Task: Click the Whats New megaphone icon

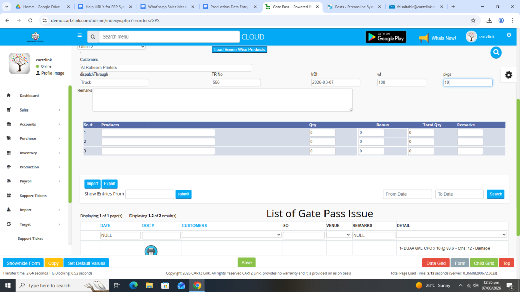Action: 424,38
